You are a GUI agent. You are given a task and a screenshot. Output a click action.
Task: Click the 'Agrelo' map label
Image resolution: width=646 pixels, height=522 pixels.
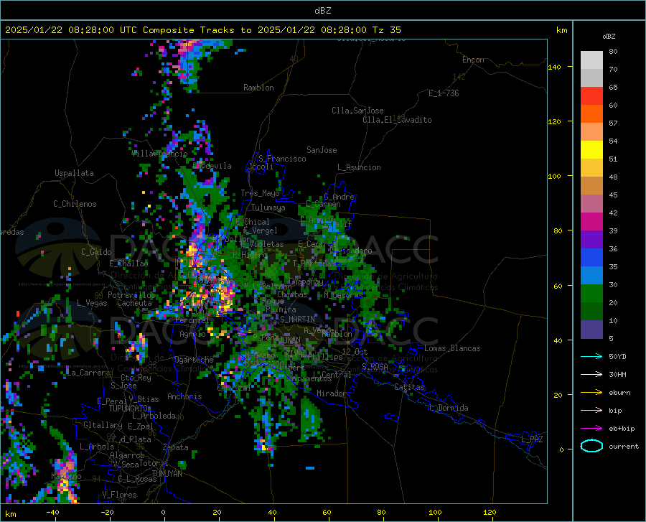pyautogui.click(x=192, y=334)
